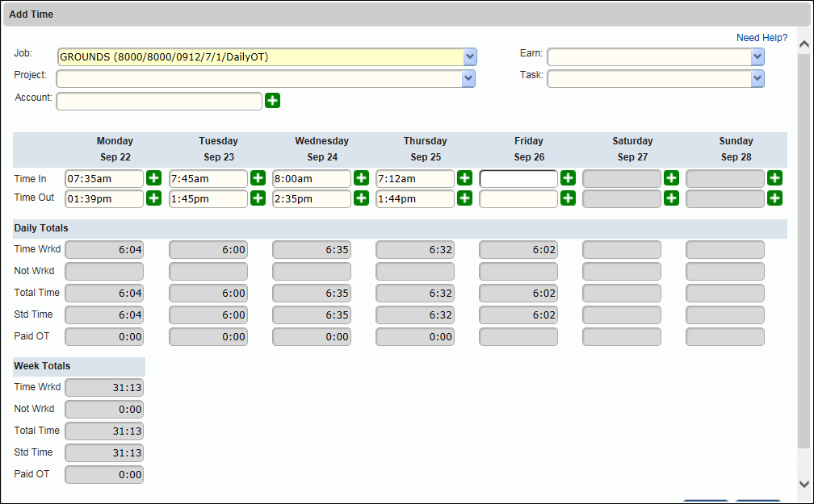814x504 pixels.
Task: Add Friday Time In with plus icon
Action: point(568,178)
